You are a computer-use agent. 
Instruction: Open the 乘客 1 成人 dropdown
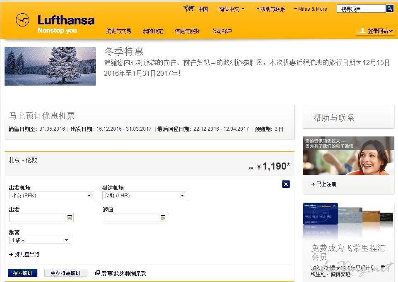click(x=40, y=240)
